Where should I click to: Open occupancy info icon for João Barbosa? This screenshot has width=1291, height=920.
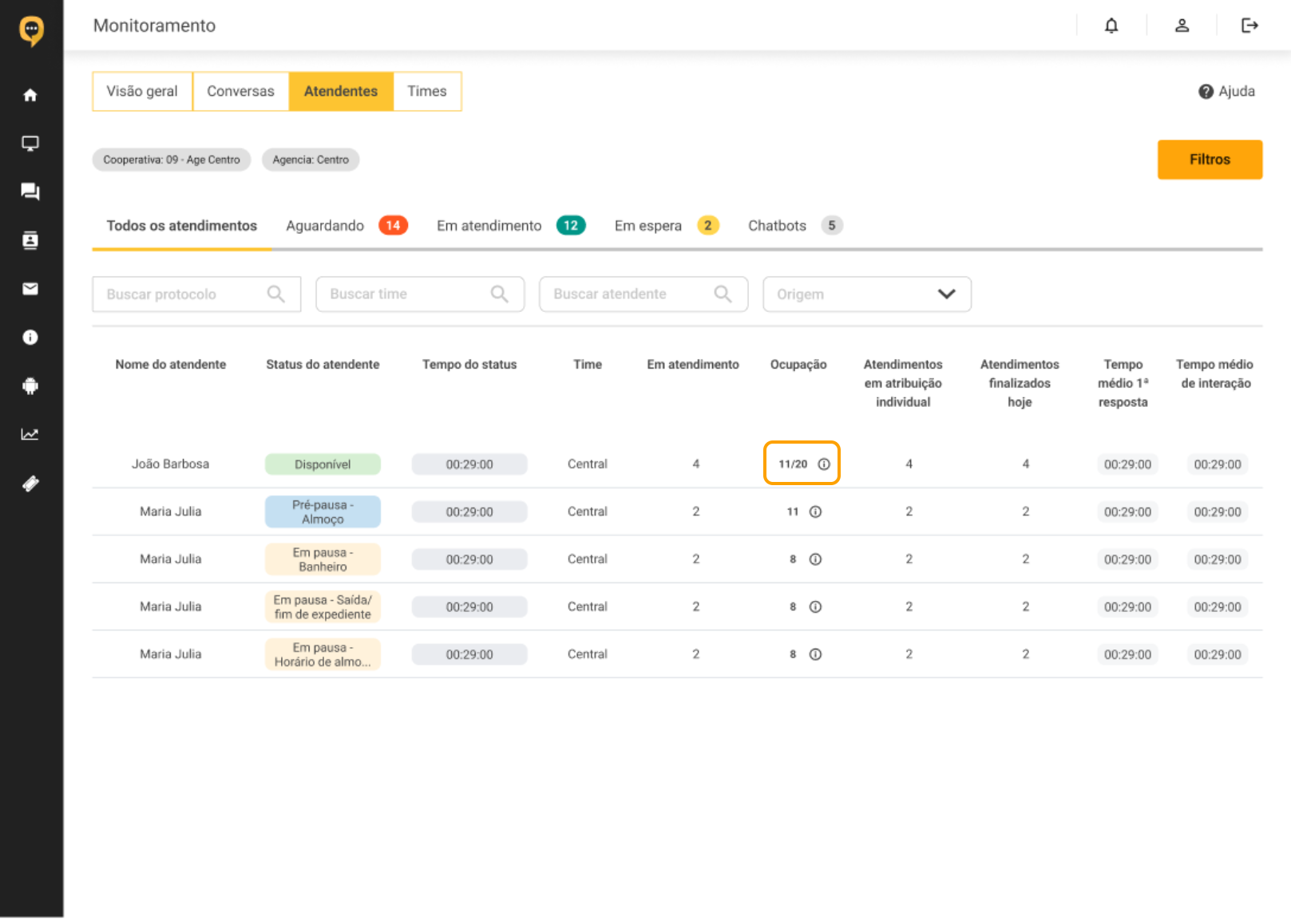tap(824, 464)
